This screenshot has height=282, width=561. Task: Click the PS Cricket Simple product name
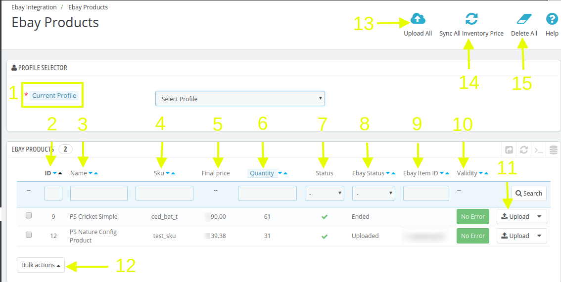[93, 217]
